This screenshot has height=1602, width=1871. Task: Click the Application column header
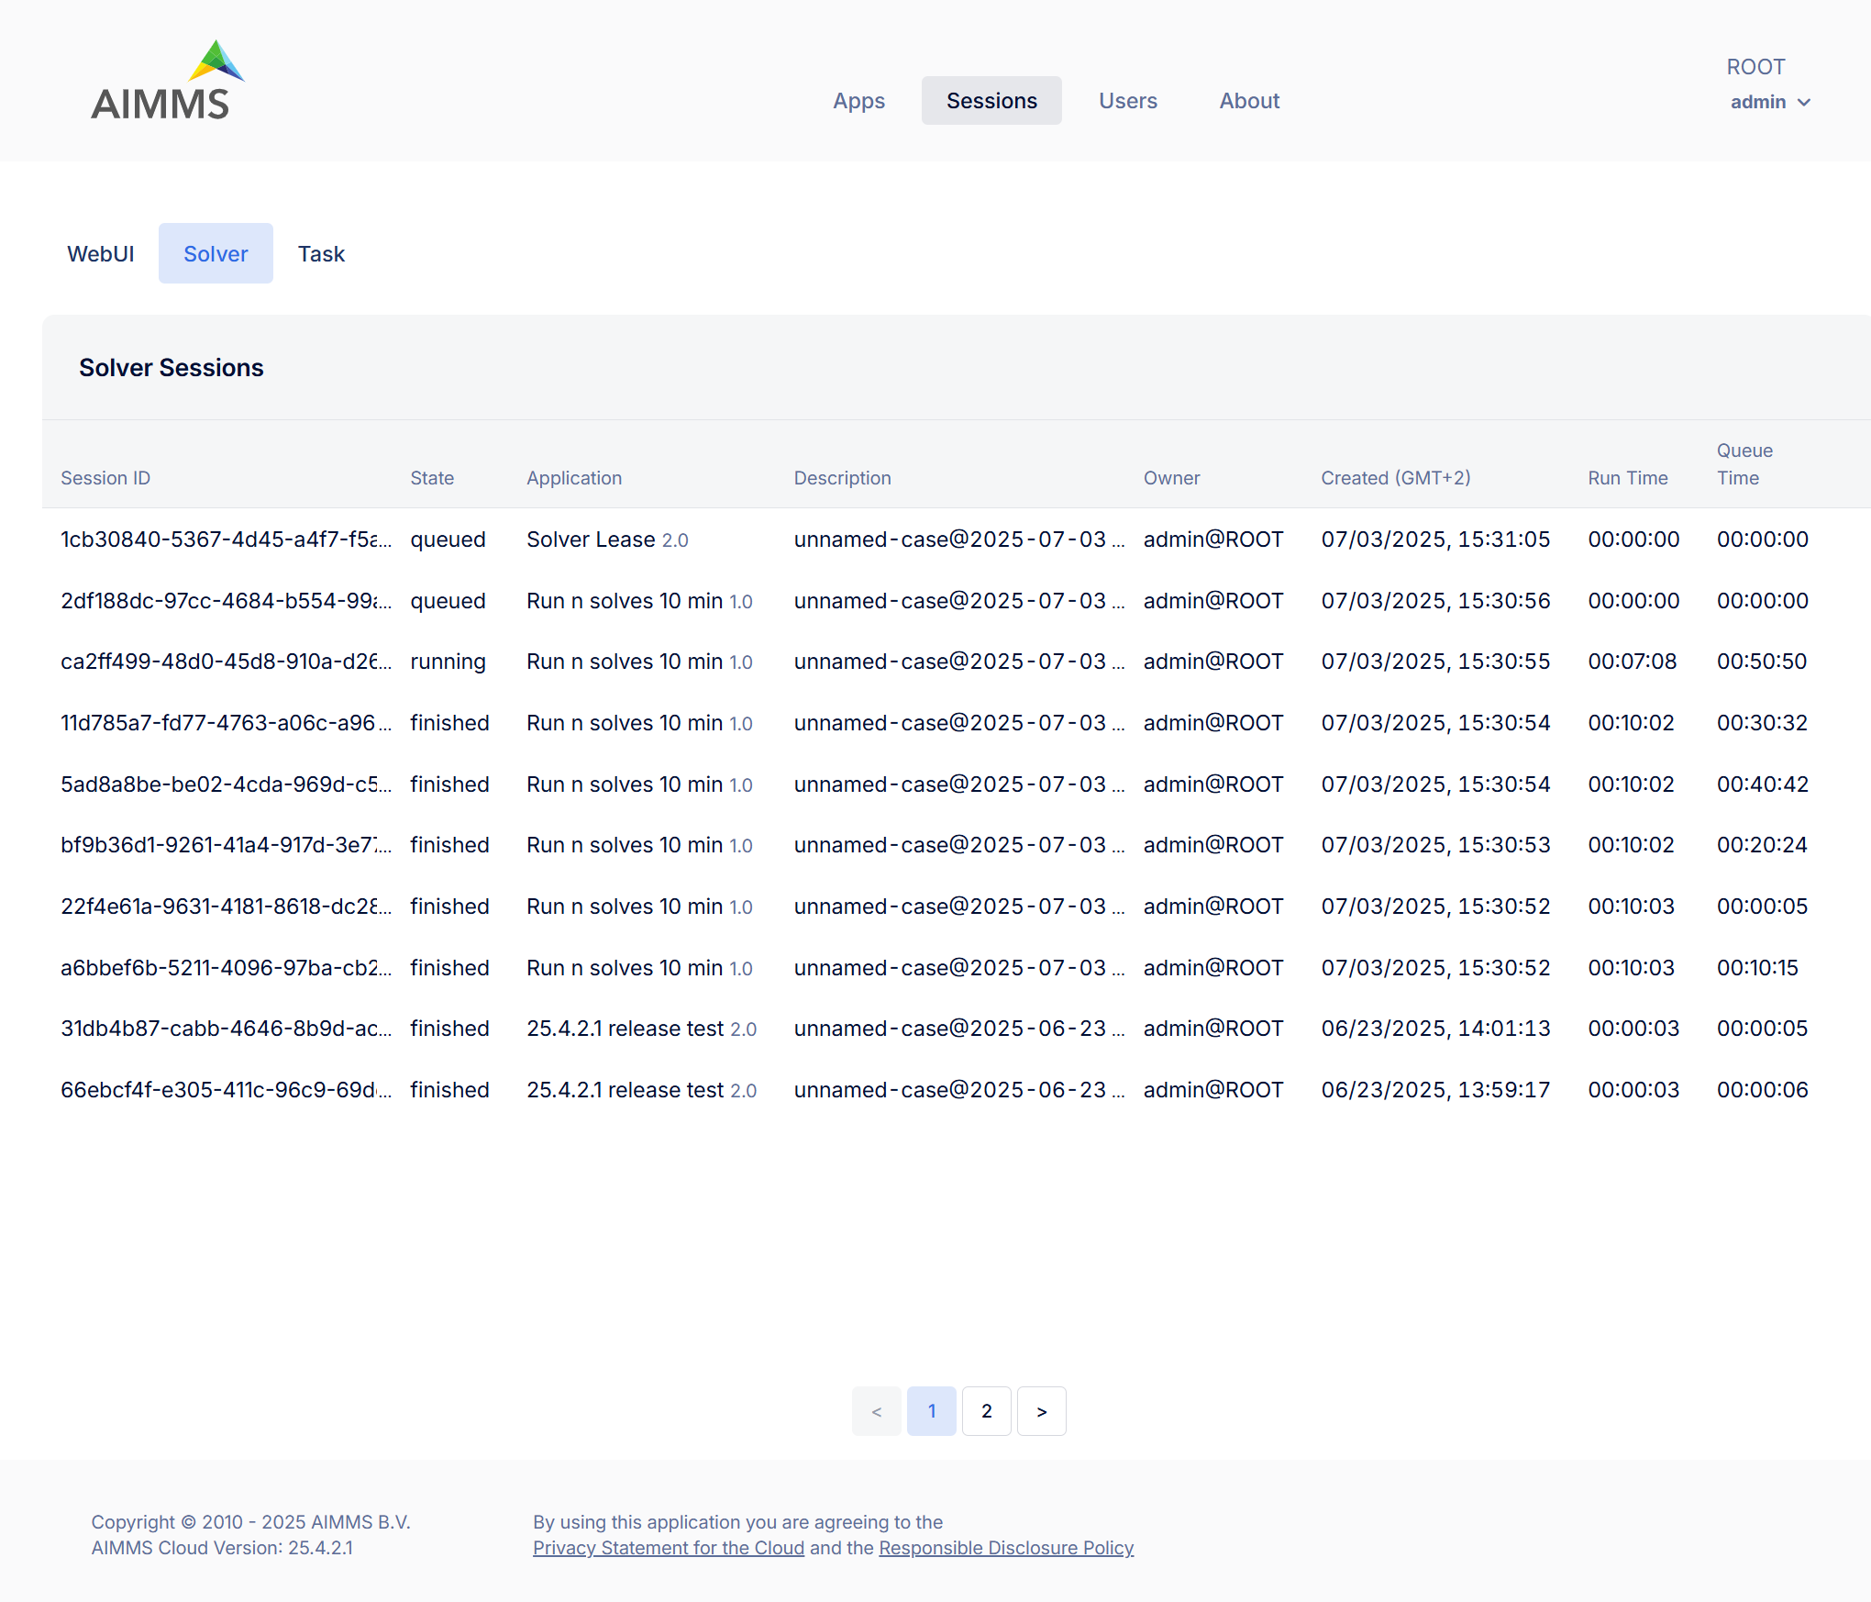click(574, 478)
